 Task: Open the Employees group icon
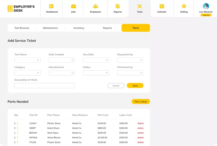95,6
